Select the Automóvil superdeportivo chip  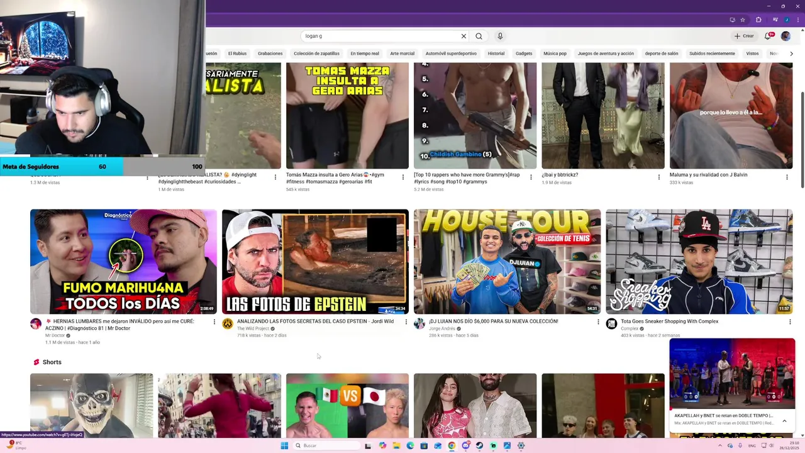[451, 53]
